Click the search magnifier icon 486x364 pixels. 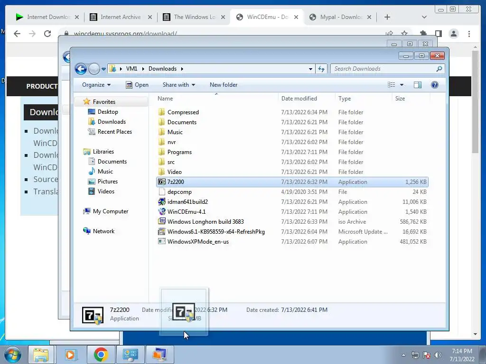coord(439,69)
